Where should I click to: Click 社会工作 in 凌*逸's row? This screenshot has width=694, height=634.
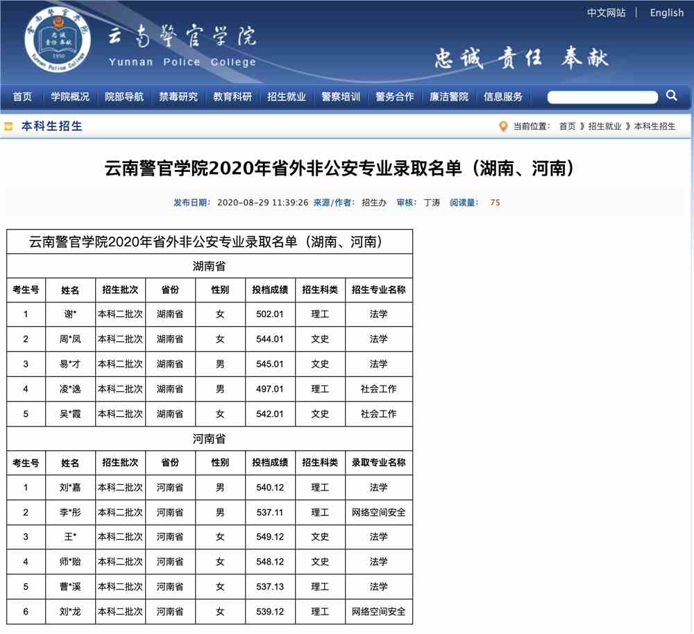[x=379, y=389]
